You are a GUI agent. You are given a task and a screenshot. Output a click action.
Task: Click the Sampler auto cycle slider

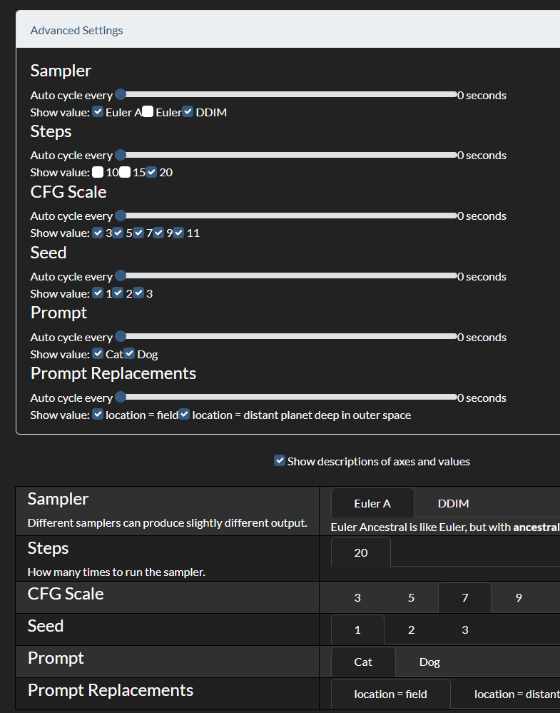288,95
